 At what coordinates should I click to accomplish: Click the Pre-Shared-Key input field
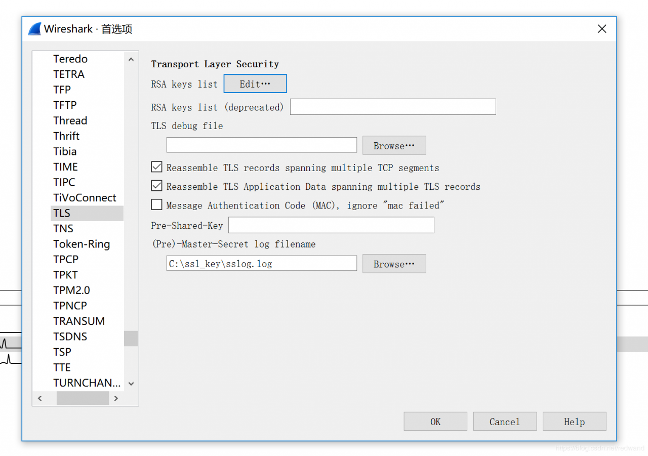click(x=331, y=225)
